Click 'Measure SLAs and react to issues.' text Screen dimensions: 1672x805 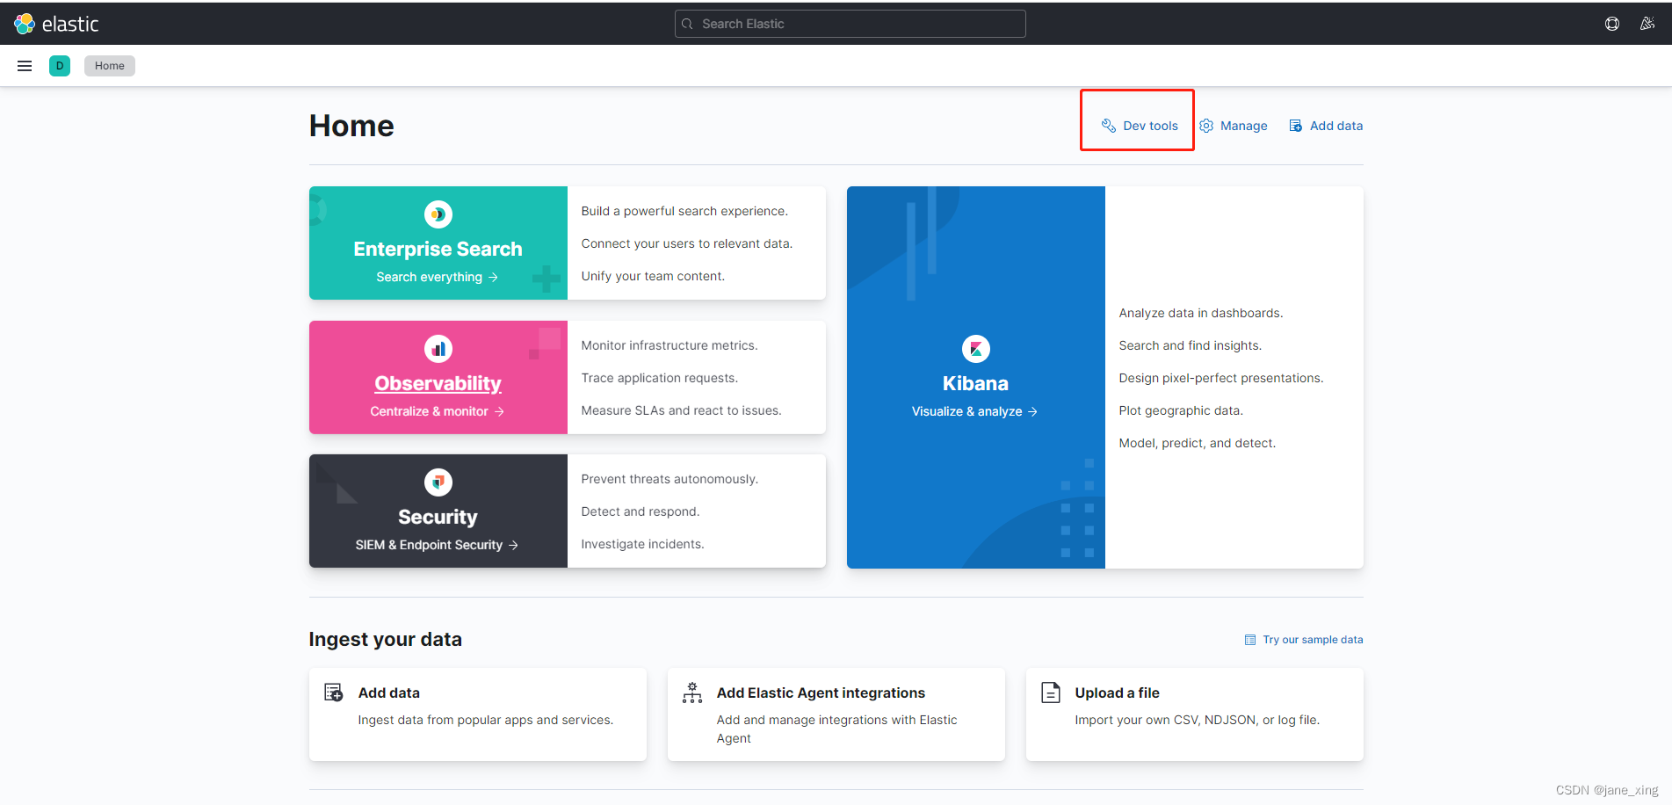(x=681, y=410)
